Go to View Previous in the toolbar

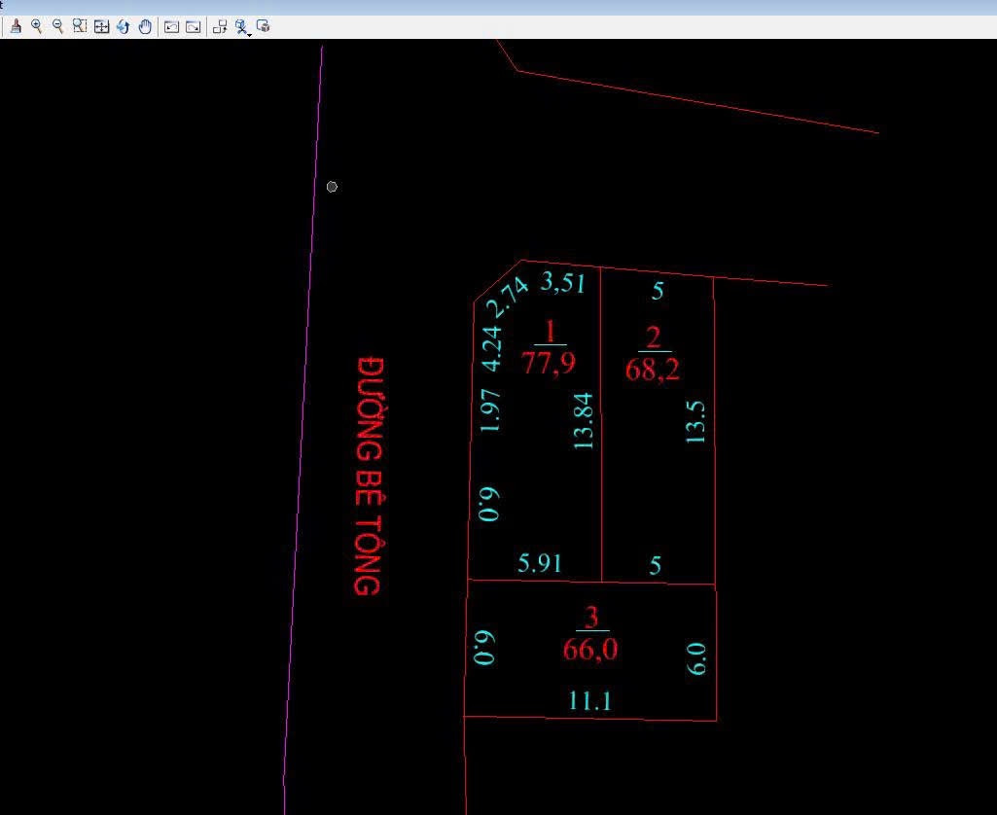point(171,27)
